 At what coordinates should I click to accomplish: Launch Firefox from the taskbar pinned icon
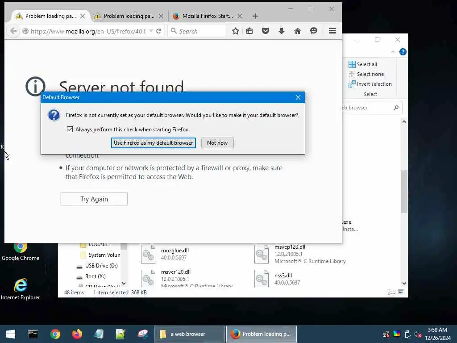pyautogui.click(x=77, y=334)
